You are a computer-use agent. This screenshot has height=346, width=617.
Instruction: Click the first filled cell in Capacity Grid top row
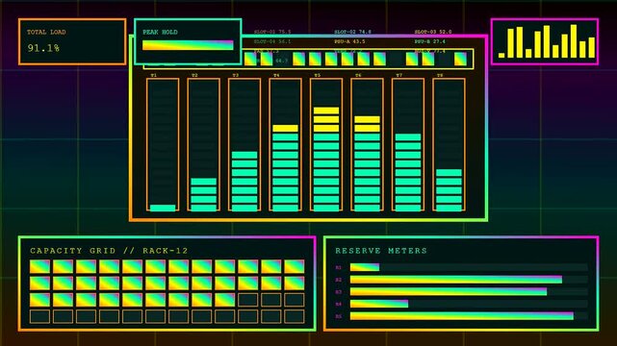pos(39,266)
